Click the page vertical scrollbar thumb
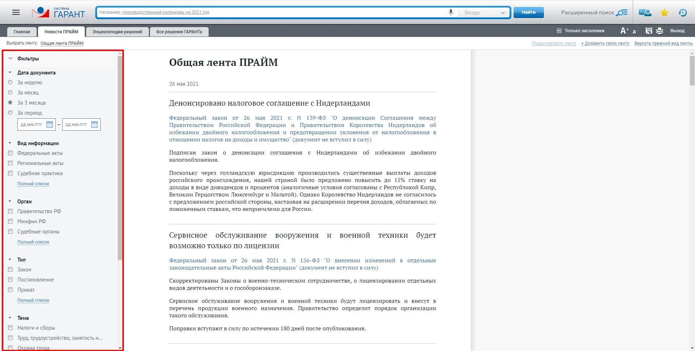 point(692,71)
